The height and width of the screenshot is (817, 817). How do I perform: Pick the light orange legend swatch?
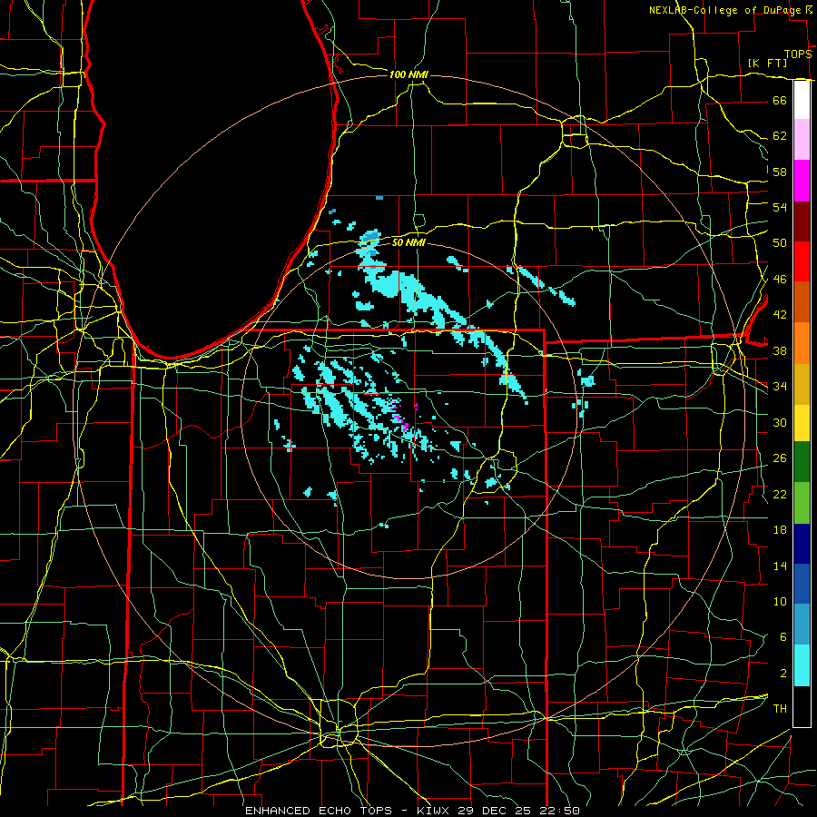coord(802,343)
